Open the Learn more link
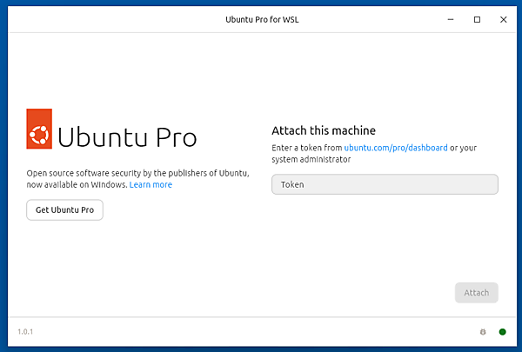Screen dimensions: 522x352 [151, 185]
